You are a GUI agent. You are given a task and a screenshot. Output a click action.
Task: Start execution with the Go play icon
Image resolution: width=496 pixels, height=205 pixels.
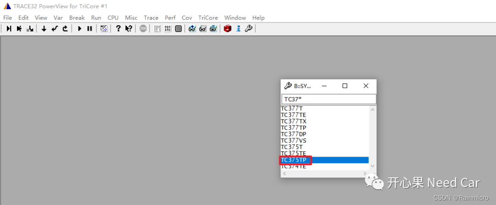79,29
